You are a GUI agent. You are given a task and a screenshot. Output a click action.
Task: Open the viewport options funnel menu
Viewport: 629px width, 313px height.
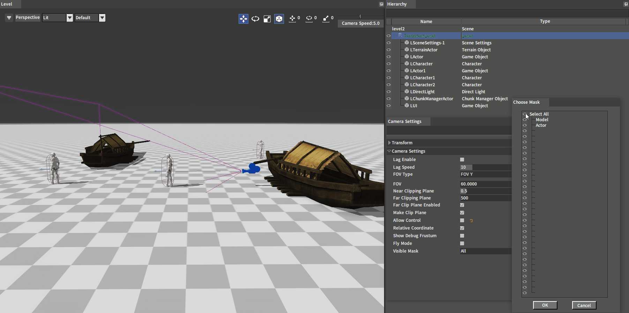9,18
